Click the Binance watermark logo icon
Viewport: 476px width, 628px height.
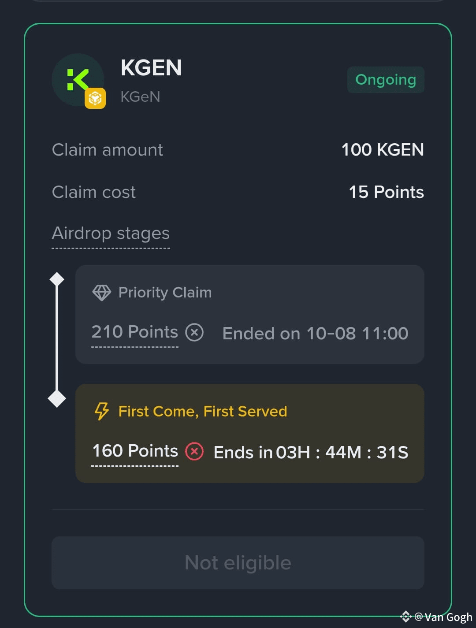(405, 617)
